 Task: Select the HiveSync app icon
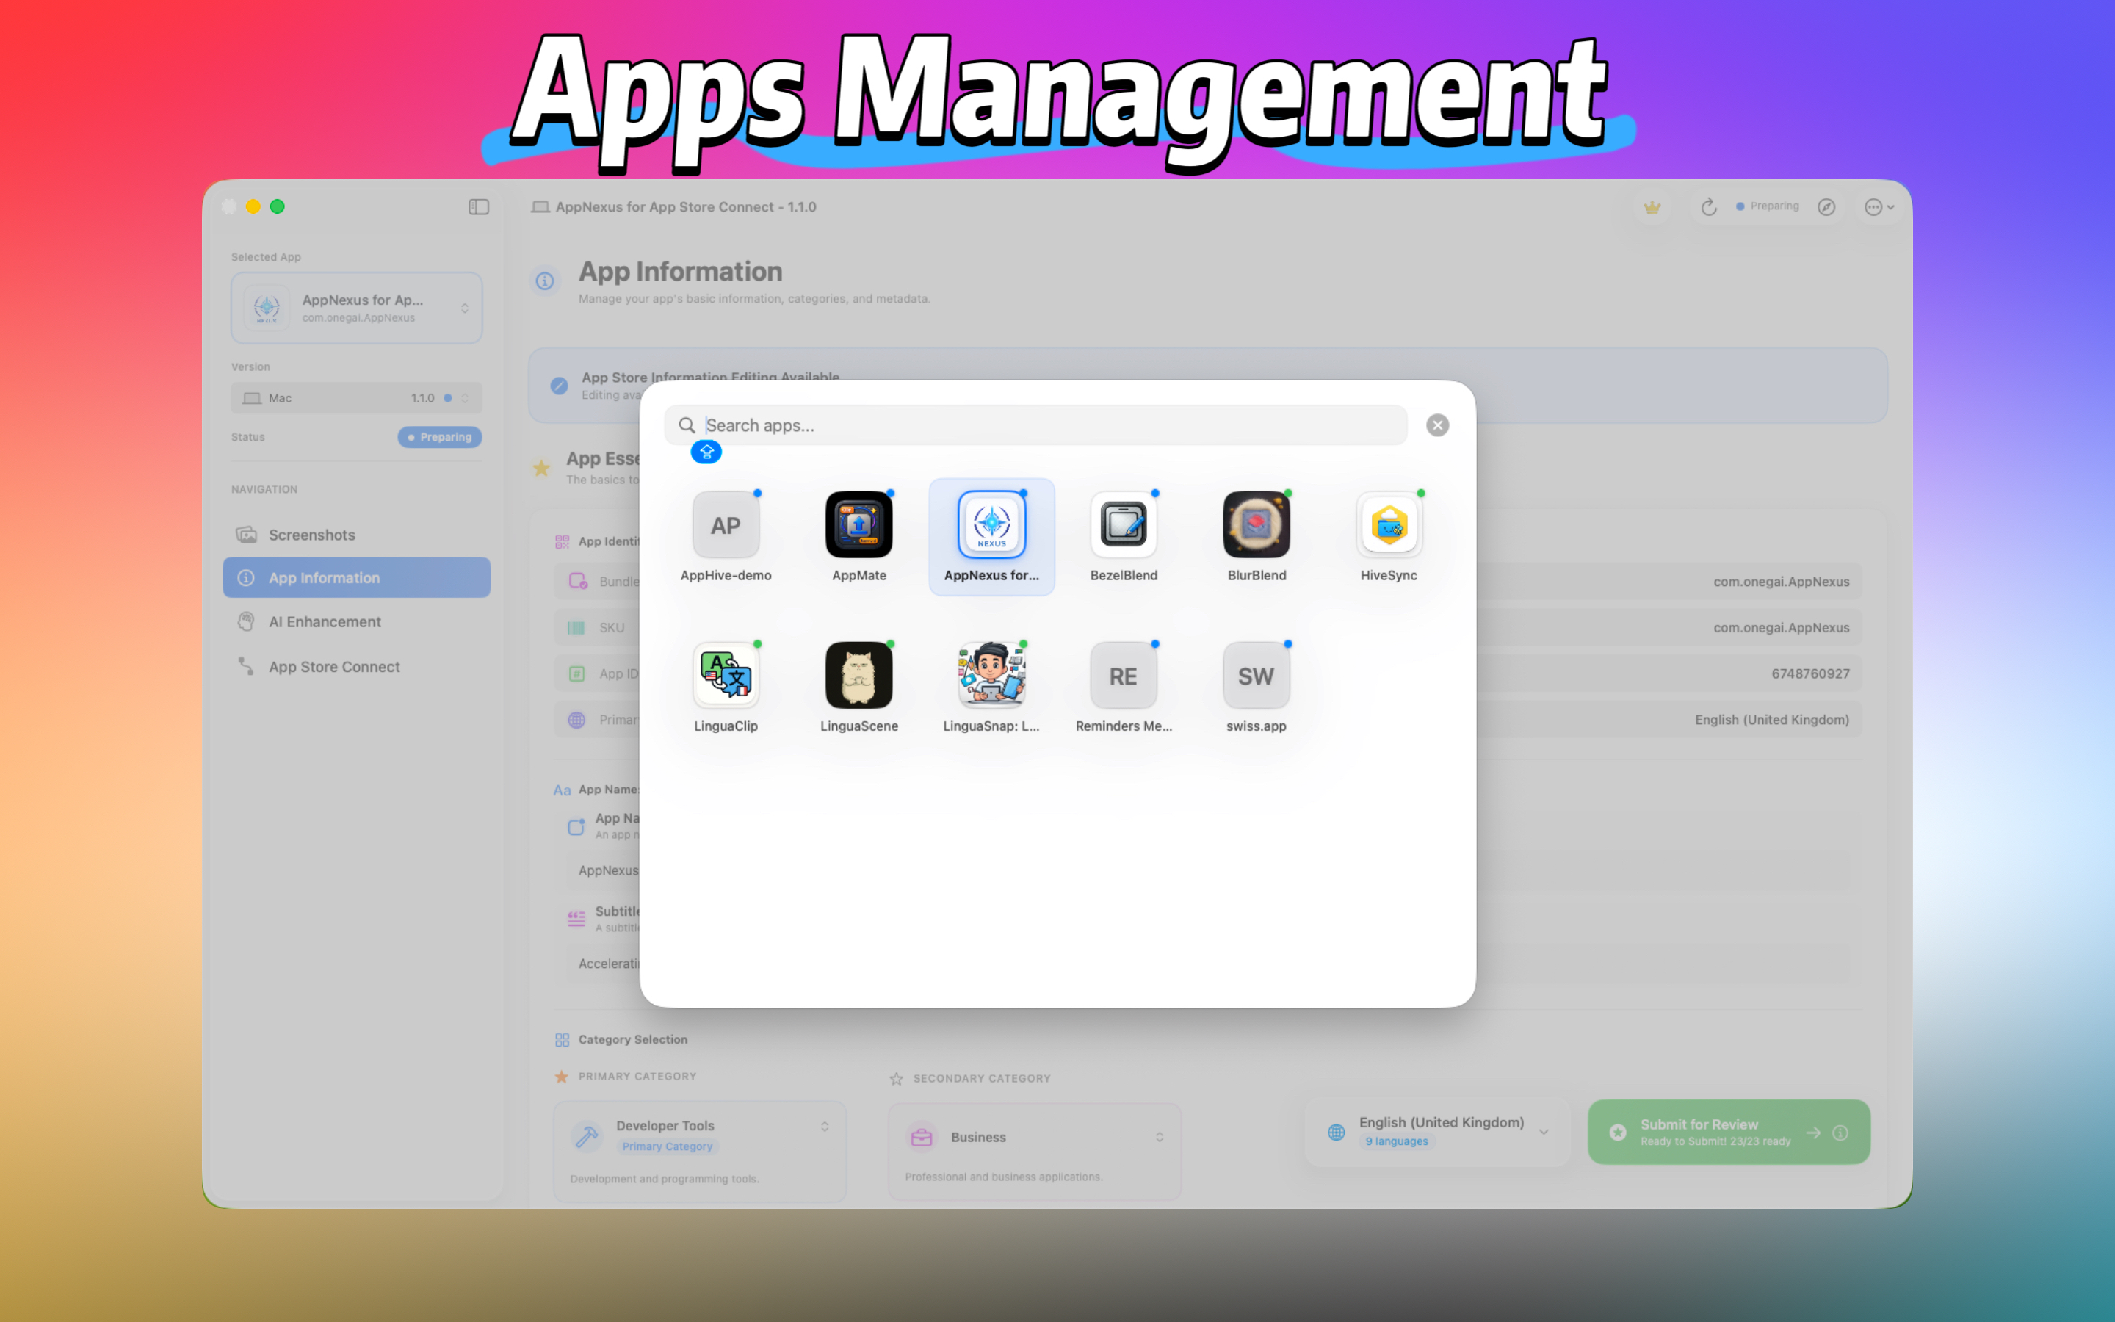[x=1388, y=525]
